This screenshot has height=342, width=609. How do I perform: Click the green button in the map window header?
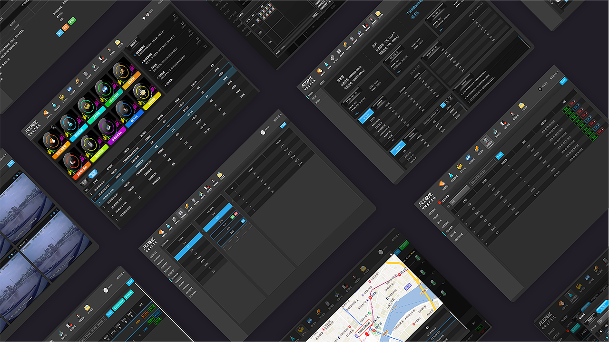tap(404, 246)
